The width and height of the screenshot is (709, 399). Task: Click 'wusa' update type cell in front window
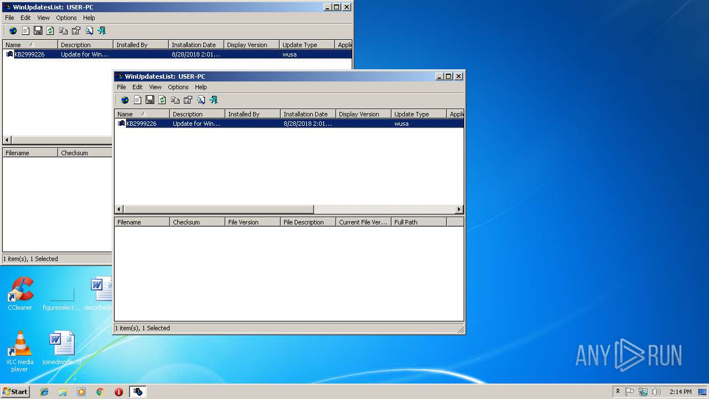pyautogui.click(x=402, y=124)
